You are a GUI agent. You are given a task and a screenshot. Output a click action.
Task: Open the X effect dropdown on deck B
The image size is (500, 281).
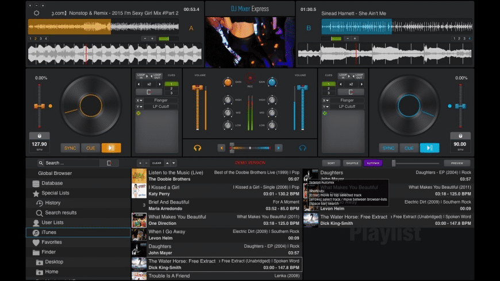325,100
